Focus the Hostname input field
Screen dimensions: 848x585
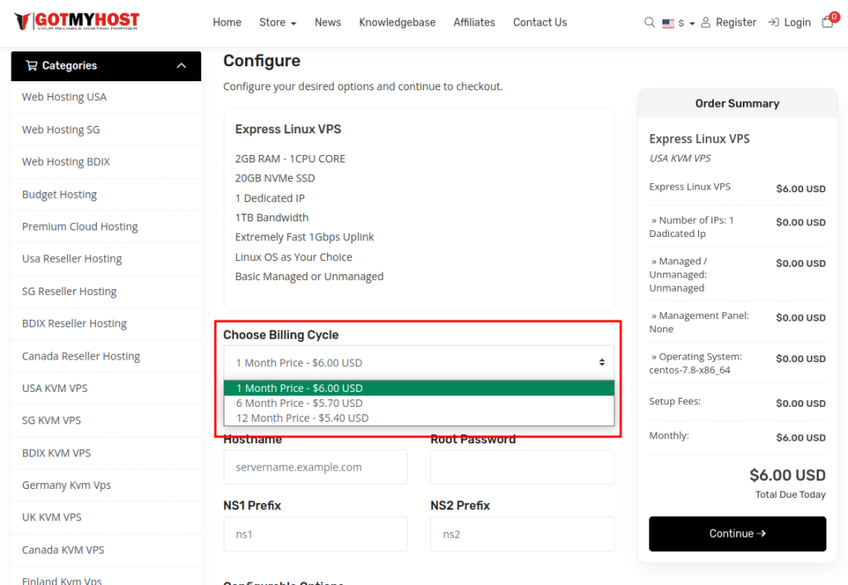[x=315, y=467]
